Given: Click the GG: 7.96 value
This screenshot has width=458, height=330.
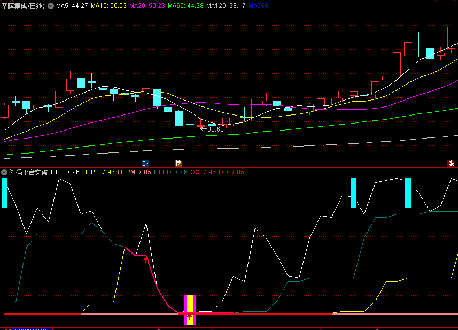Looking at the screenshot, I should pos(203,172).
